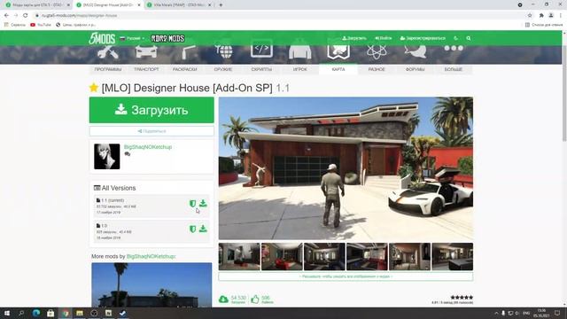The width and height of the screenshot is (567, 319).
Task: Open the Player hoodie icon
Action: [x=299, y=52]
